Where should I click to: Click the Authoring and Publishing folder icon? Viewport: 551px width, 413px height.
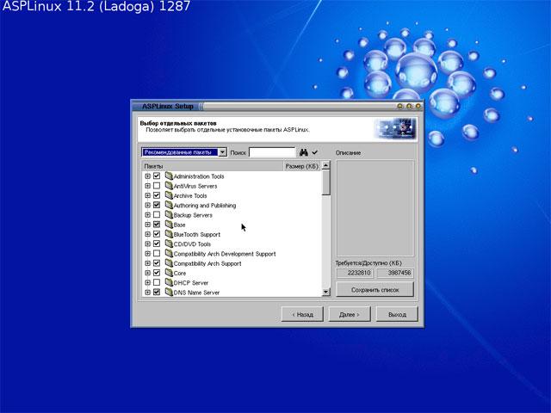(169, 205)
